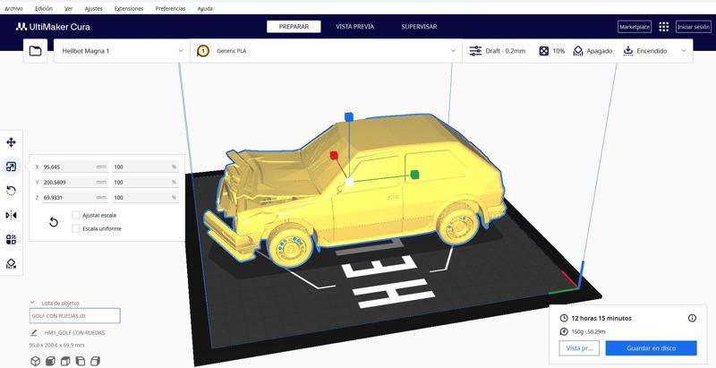Collapse the Lista de objetos section
The height and width of the screenshot is (368, 716).
tap(32, 303)
